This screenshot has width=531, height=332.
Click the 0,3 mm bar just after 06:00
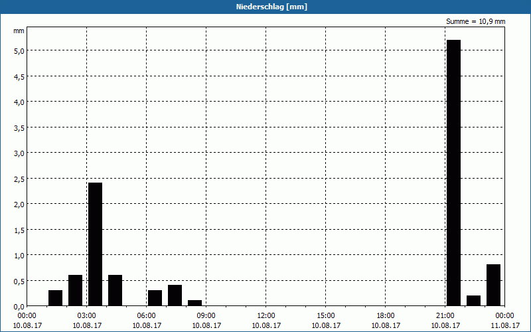155,298
